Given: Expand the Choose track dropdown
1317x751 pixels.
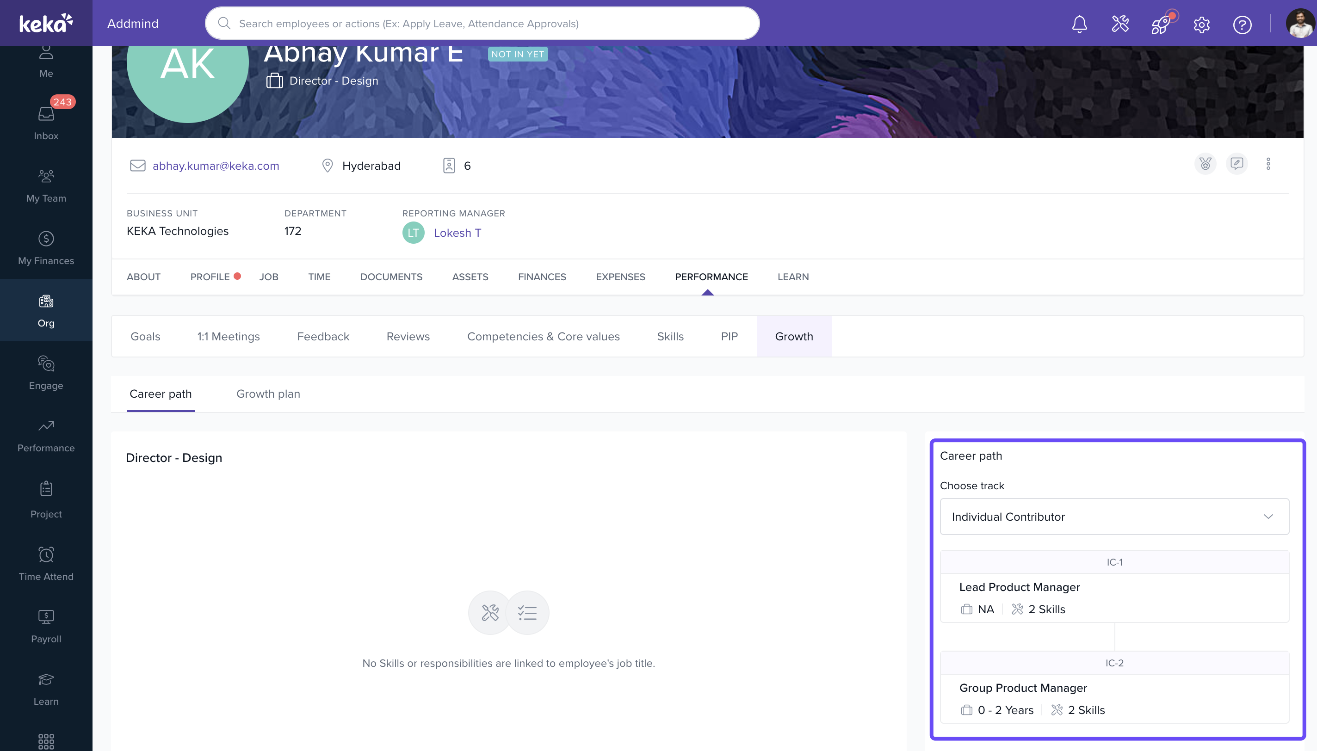Looking at the screenshot, I should tap(1114, 516).
